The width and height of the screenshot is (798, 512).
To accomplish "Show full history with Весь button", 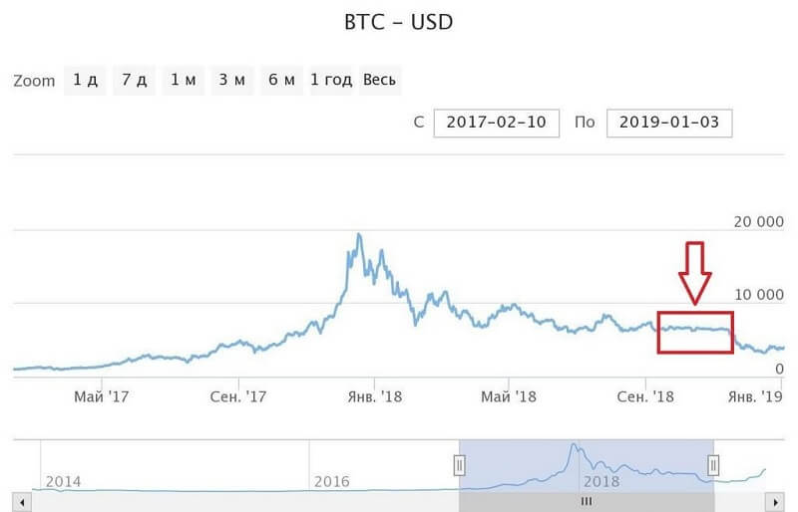I will (380, 81).
